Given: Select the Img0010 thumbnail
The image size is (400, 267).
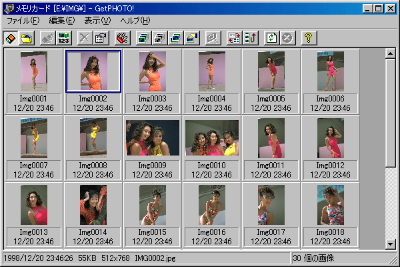Looking at the screenshot, I should pos(212,138).
